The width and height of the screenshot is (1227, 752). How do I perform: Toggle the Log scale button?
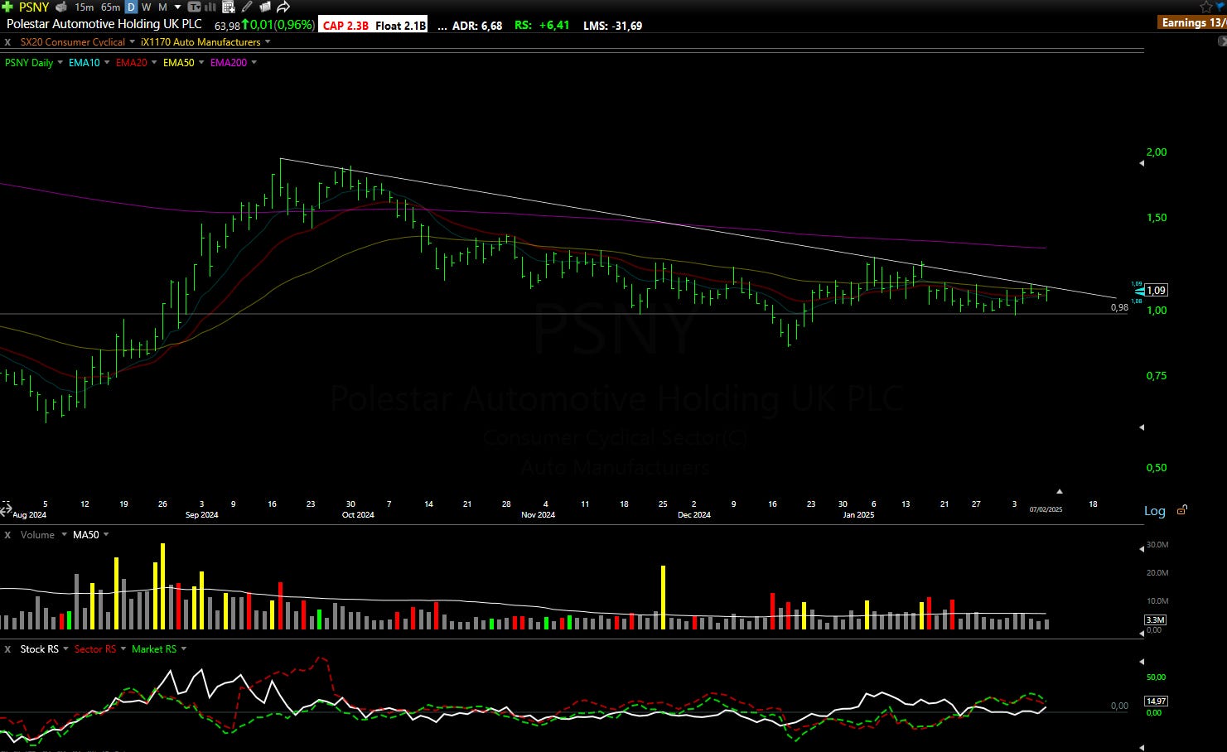click(x=1155, y=511)
